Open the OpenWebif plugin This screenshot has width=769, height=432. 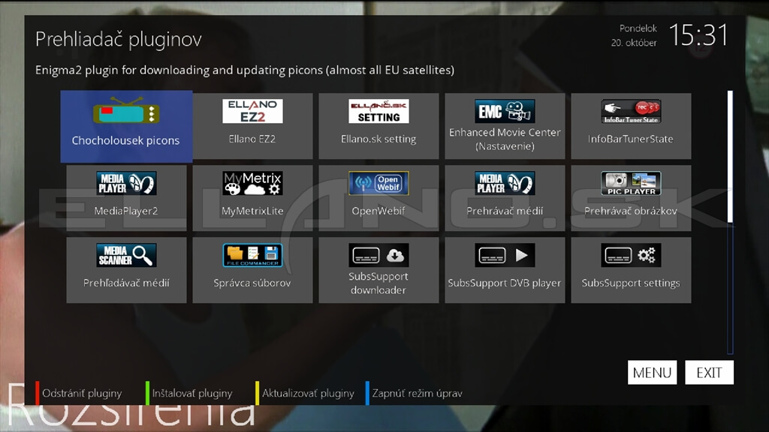[378, 198]
